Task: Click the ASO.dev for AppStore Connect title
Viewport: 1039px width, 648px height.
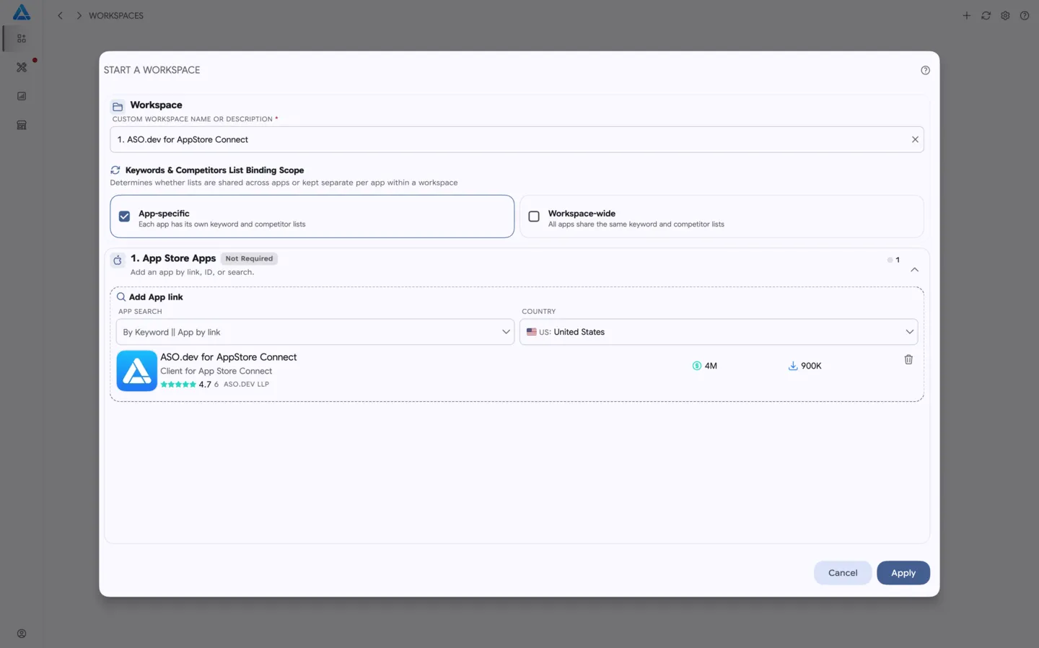Action: [228, 357]
